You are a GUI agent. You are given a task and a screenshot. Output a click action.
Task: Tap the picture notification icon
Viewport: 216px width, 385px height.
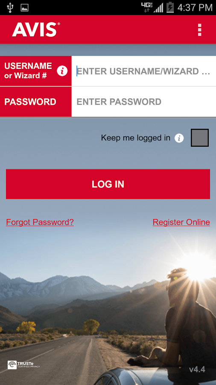(x=24, y=8)
